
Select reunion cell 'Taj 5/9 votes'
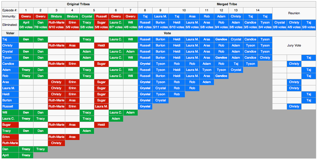(x=309, y=25)
